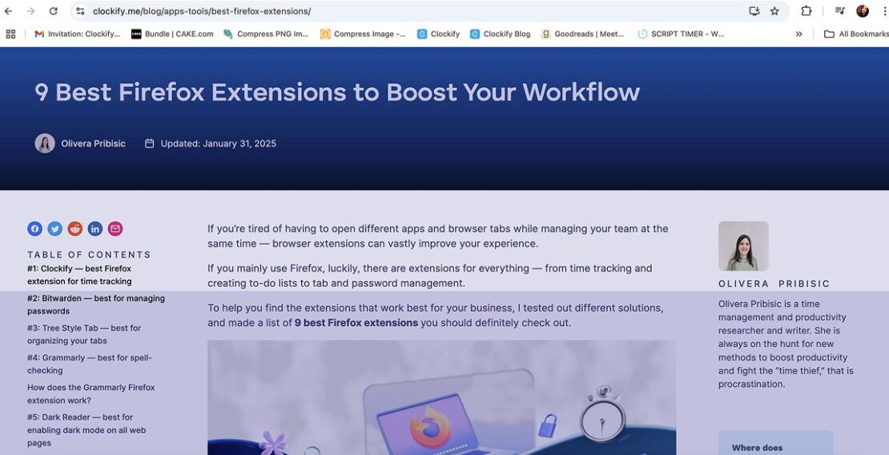Share article via LinkedIn icon
The image size is (889, 455).
tap(95, 229)
